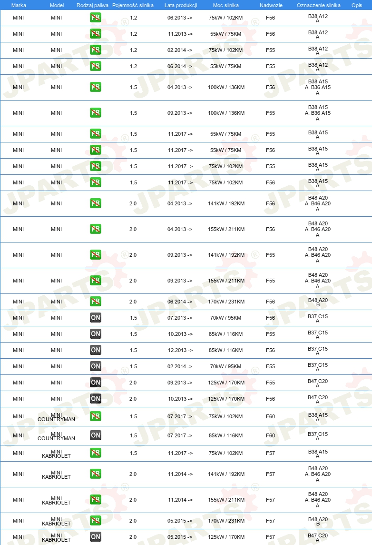The width and height of the screenshot is (372, 545).
Task: Click ON diesel icon in 09.2013 125kW F55 row
Action: pos(96,383)
